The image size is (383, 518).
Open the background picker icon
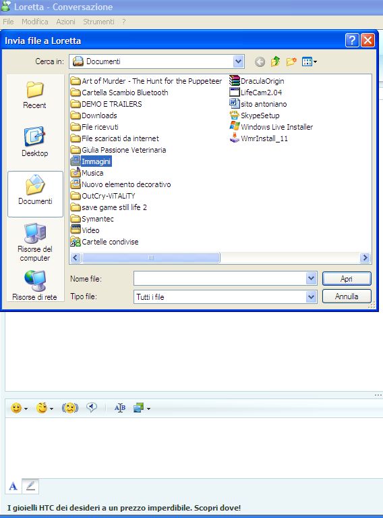(x=138, y=409)
